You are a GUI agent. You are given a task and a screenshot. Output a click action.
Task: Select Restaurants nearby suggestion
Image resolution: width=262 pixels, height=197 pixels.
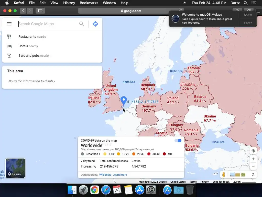click(52, 36)
